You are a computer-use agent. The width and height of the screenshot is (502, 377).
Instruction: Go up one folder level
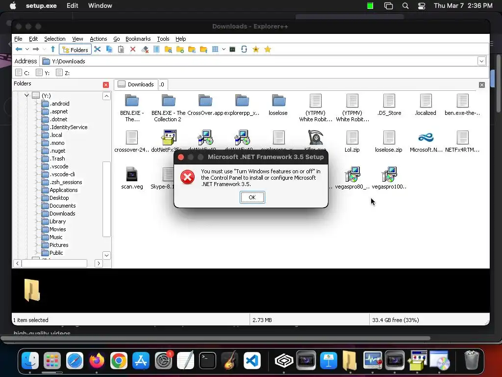(x=53, y=50)
